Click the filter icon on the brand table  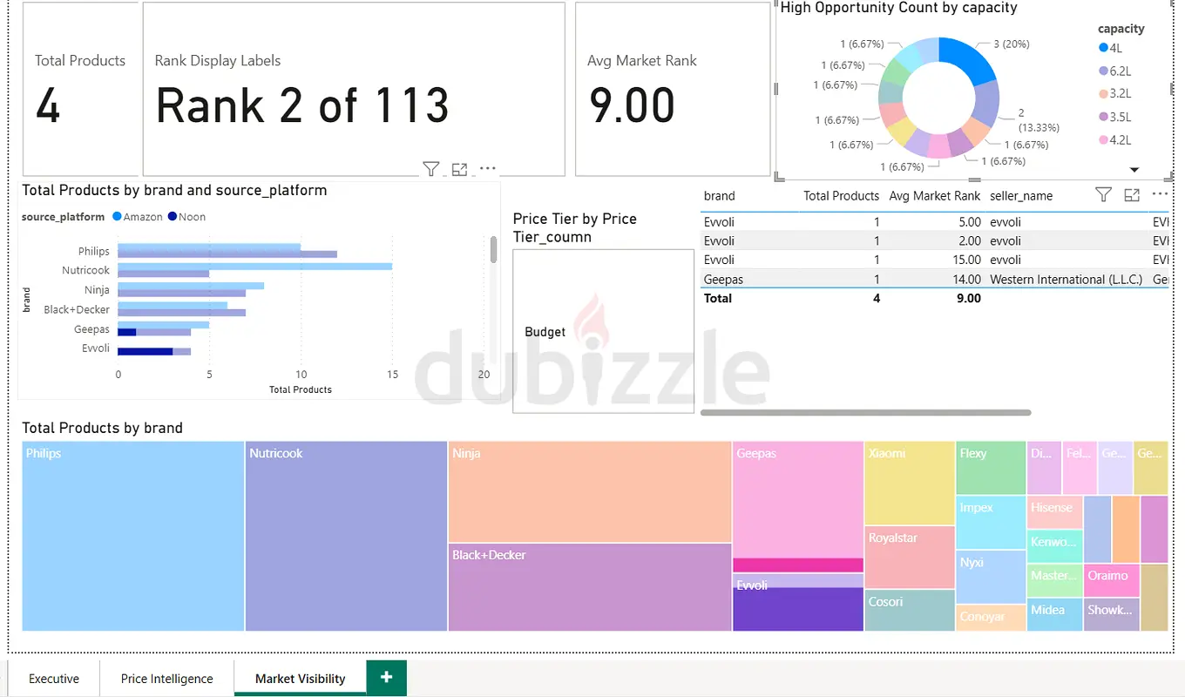[1103, 195]
